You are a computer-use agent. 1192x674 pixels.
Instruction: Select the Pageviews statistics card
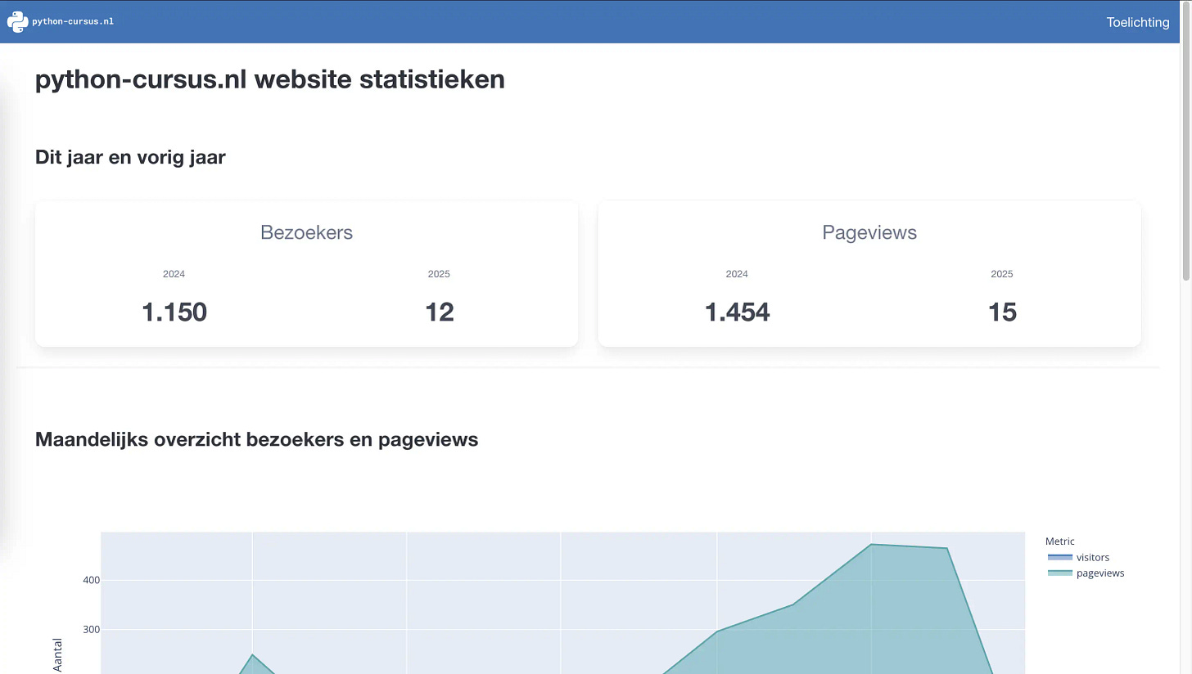869,273
